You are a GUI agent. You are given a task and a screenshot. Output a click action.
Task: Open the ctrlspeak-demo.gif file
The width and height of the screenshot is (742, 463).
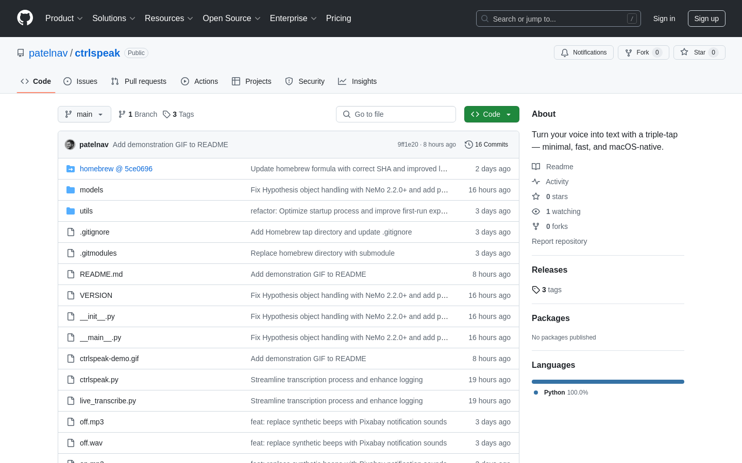[109, 359]
